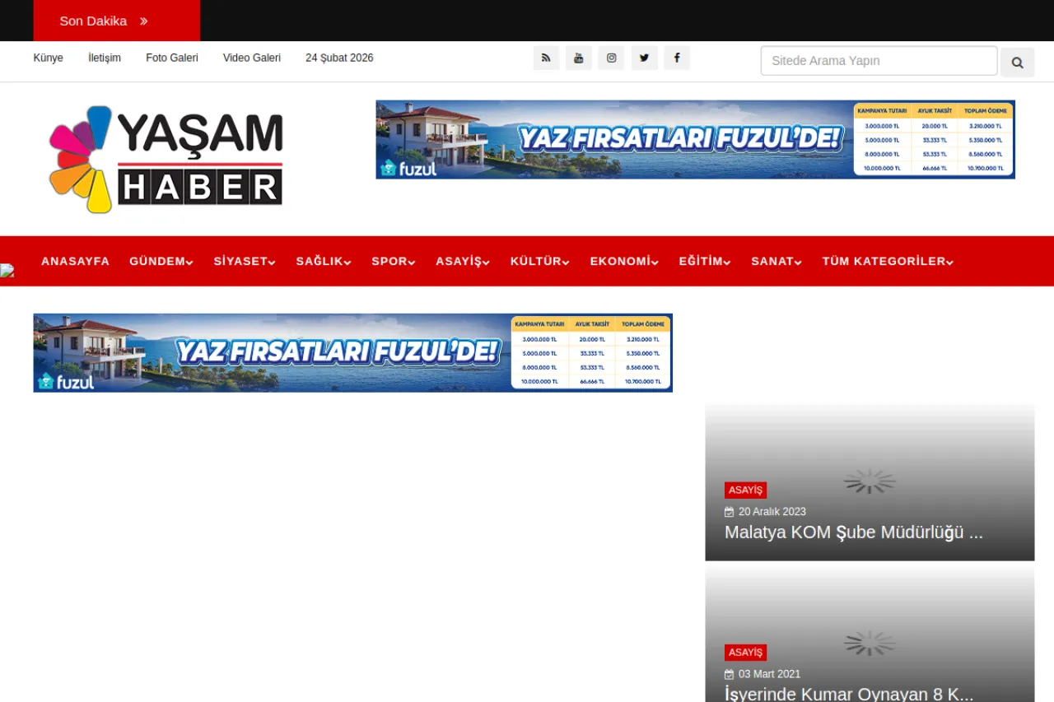Open the İletişim link

(x=104, y=58)
